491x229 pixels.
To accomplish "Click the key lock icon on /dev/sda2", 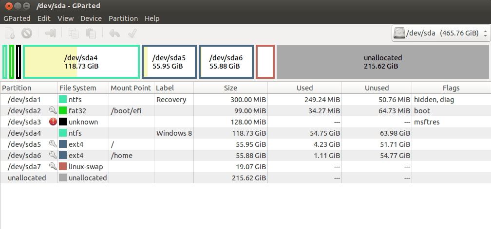I will pos(53,110).
